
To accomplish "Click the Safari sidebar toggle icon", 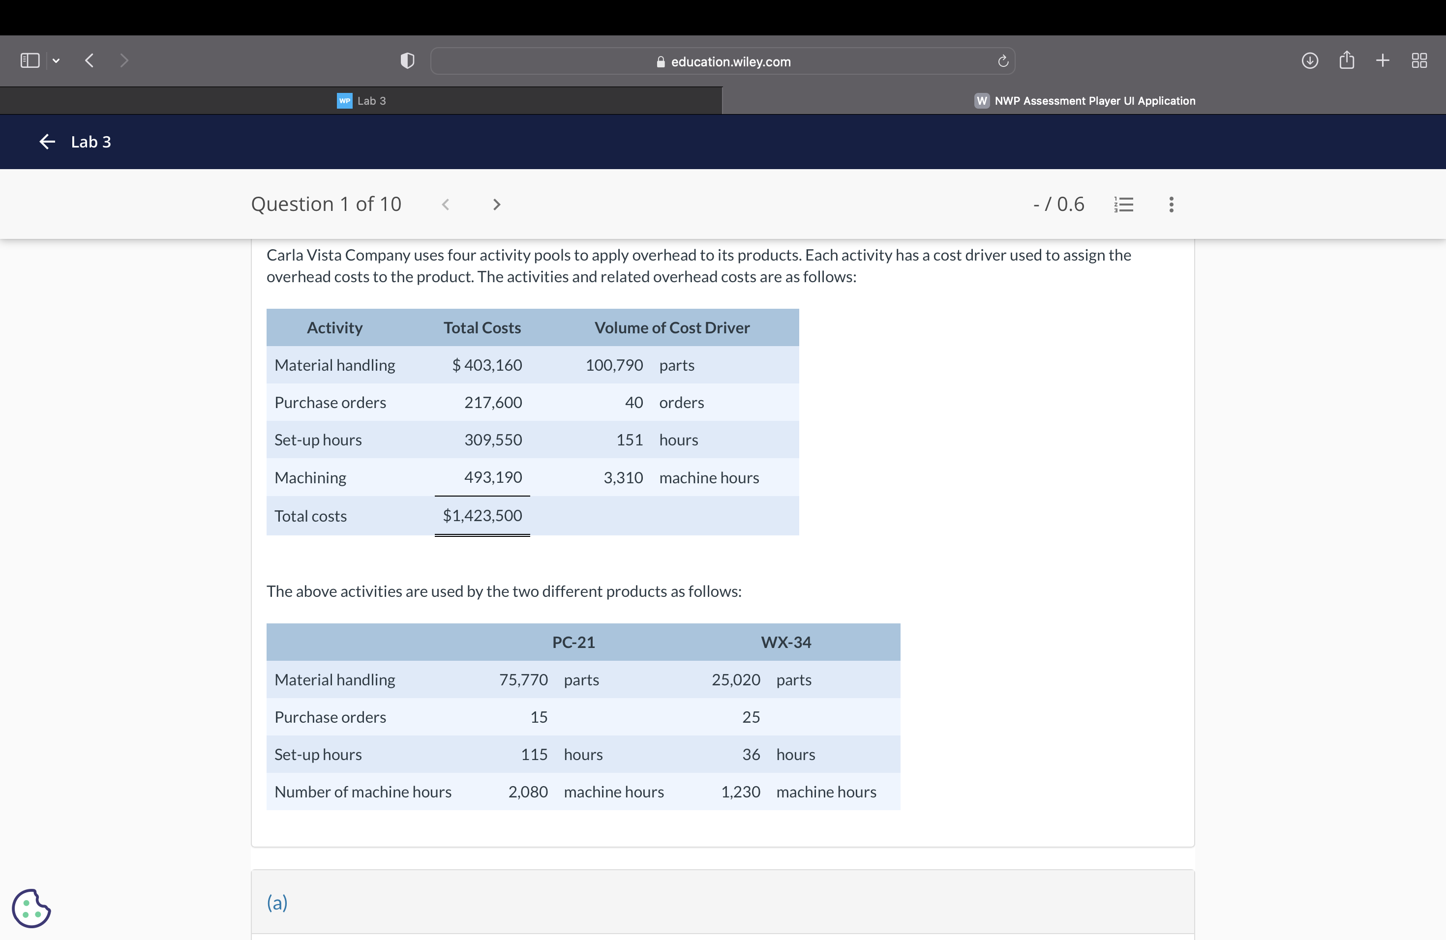I will [x=30, y=61].
